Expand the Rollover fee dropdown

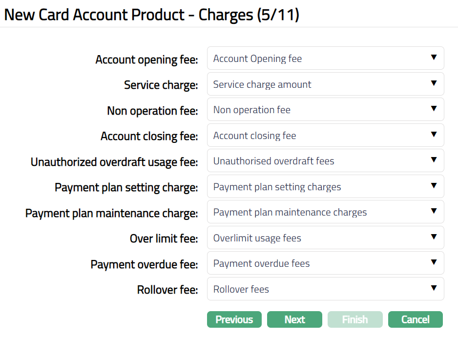tap(325, 289)
